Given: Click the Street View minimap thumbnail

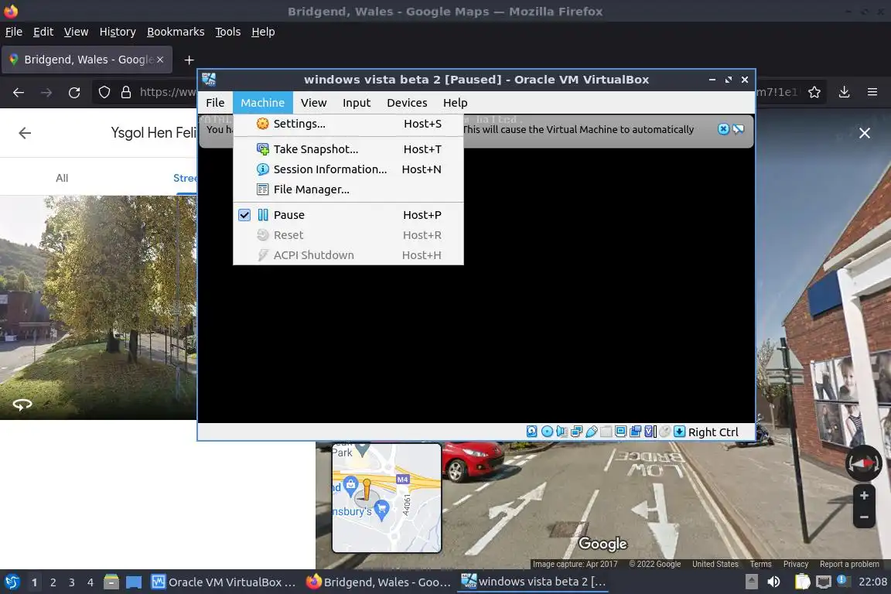Looking at the screenshot, I should 387,498.
